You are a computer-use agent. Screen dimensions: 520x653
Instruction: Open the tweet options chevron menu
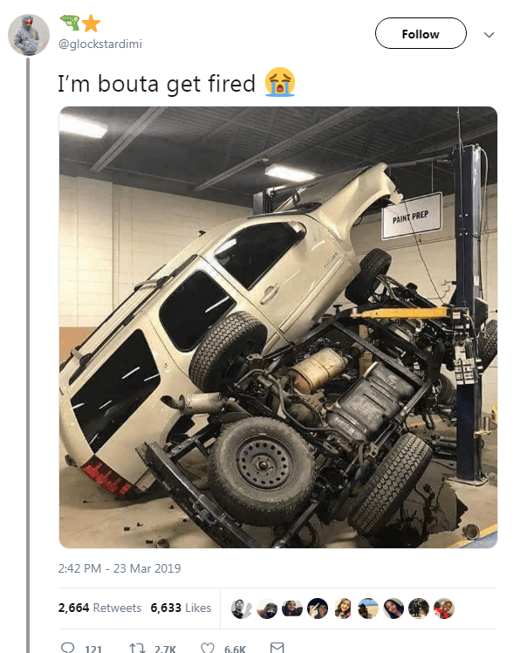[489, 35]
